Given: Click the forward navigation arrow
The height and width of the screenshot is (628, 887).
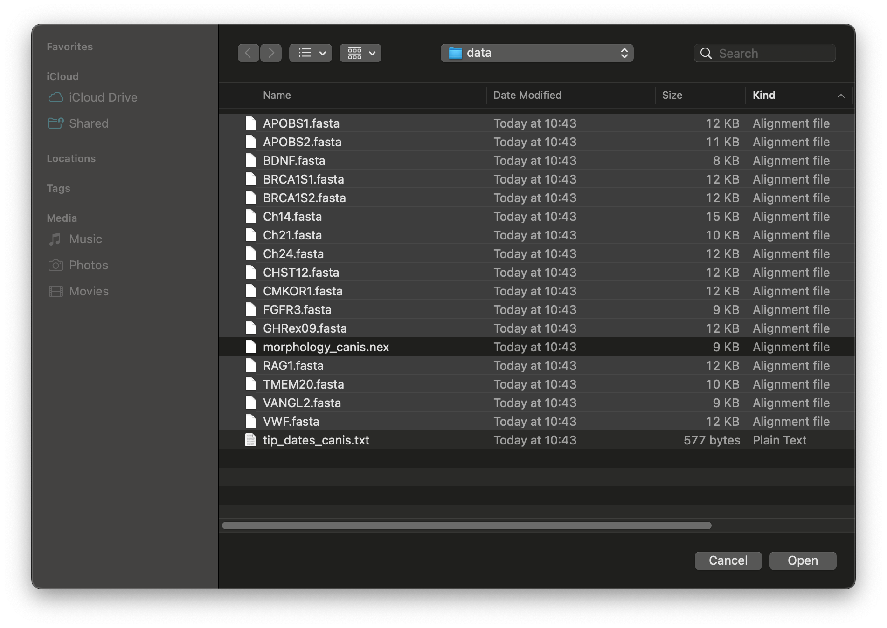Looking at the screenshot, I should [x=271, y=53].
